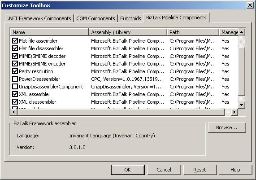The width and height of the screenshot is (256, 180).
Task: Toggle the MIME/SMIME encoder checkbox
Action: (15, 64)
